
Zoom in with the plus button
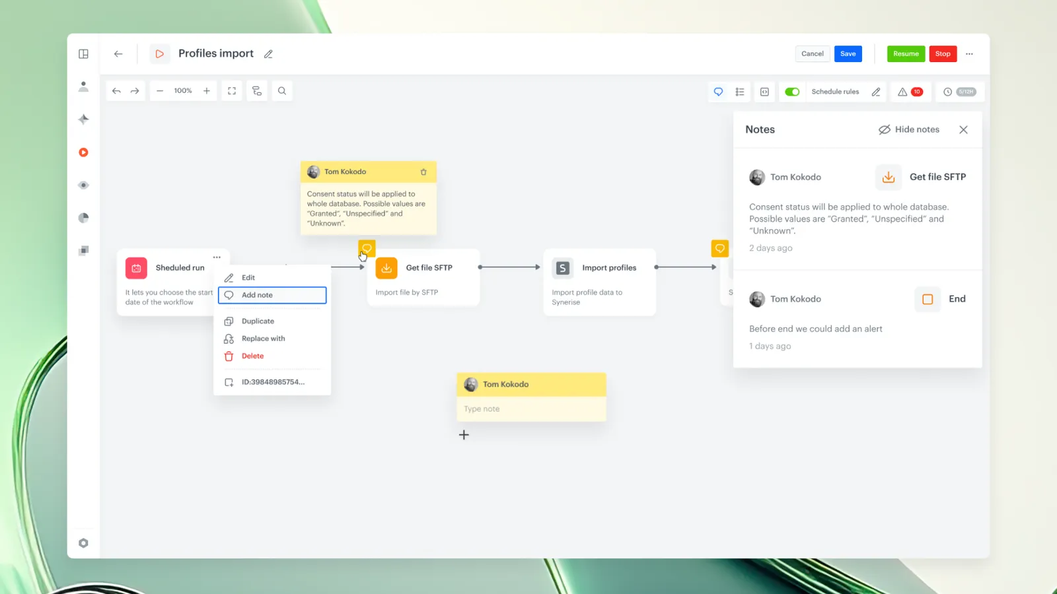click(x=207, y=91)
